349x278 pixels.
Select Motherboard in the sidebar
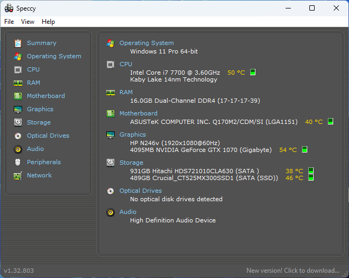click(46, 96)
